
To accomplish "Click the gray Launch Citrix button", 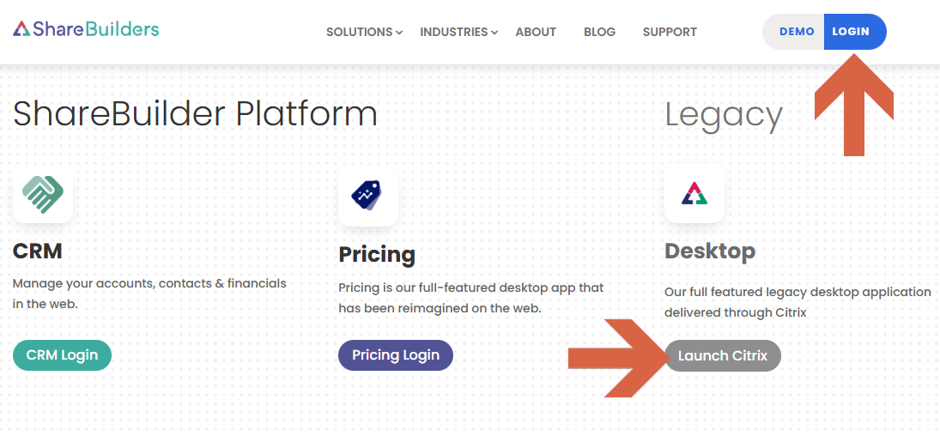I will 722,355.
